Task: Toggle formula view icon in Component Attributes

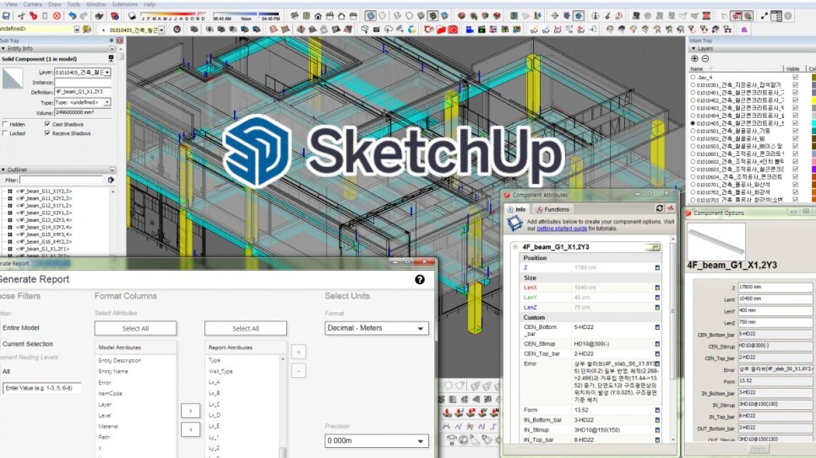Action: [671, 208]
